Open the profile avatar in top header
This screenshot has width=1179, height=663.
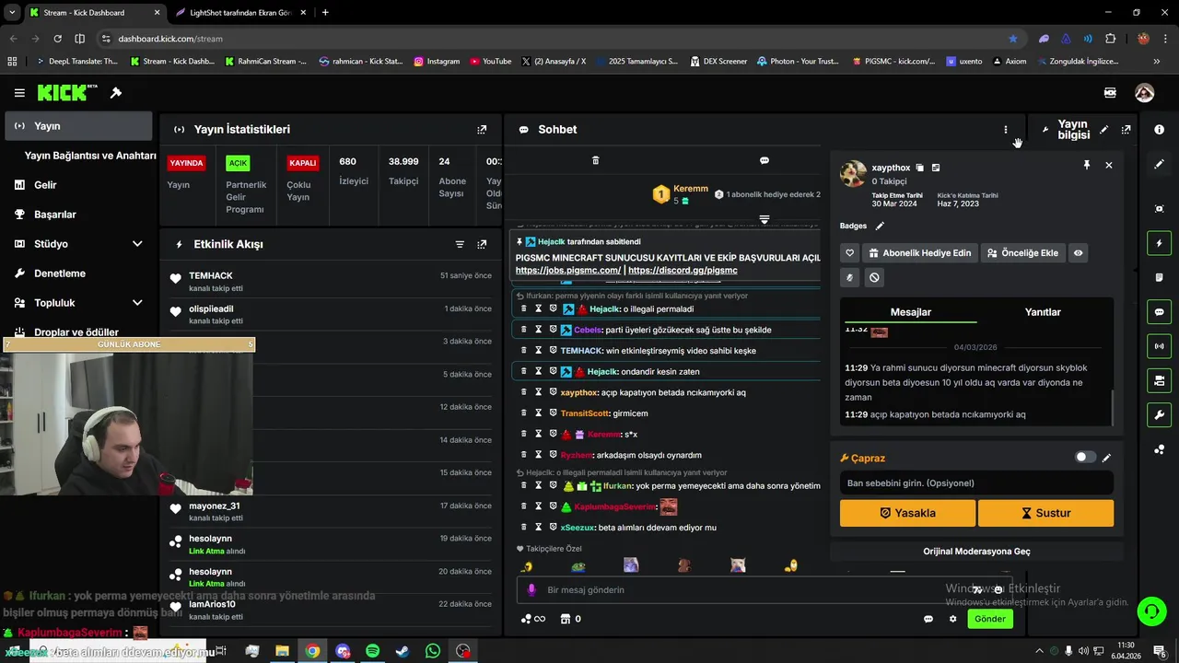(x=1144, y=93)
